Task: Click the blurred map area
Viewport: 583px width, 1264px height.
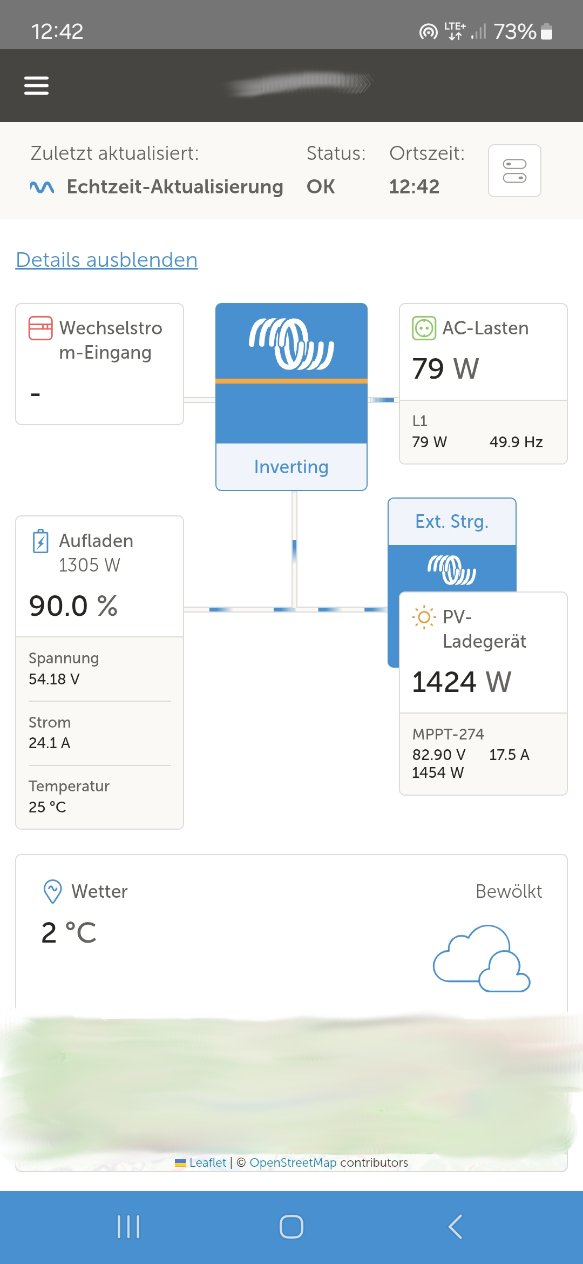Action: [291, 1080]
